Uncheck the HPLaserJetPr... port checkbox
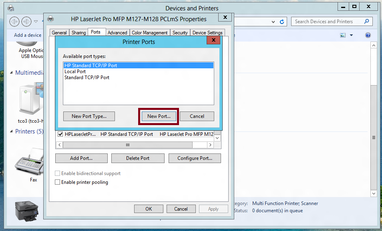This screenshot has height=231, width=382. 60,134
